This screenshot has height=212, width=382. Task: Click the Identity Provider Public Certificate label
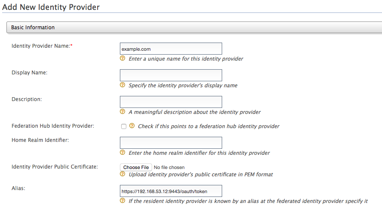click(x=55, y=166)
